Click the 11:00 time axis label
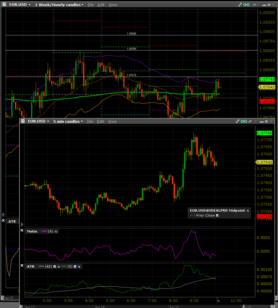278x308 pixels. (x=236, y=300)
